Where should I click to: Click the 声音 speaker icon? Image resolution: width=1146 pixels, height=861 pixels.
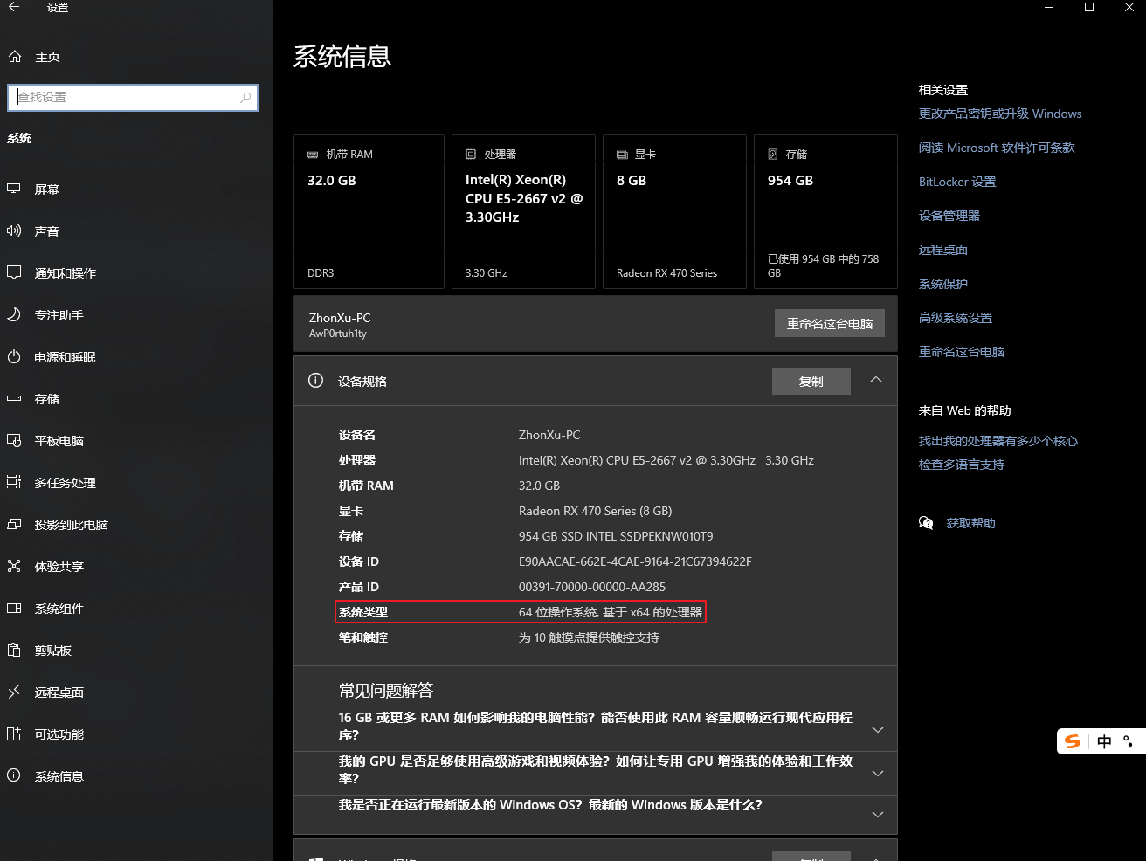[14, 231]
